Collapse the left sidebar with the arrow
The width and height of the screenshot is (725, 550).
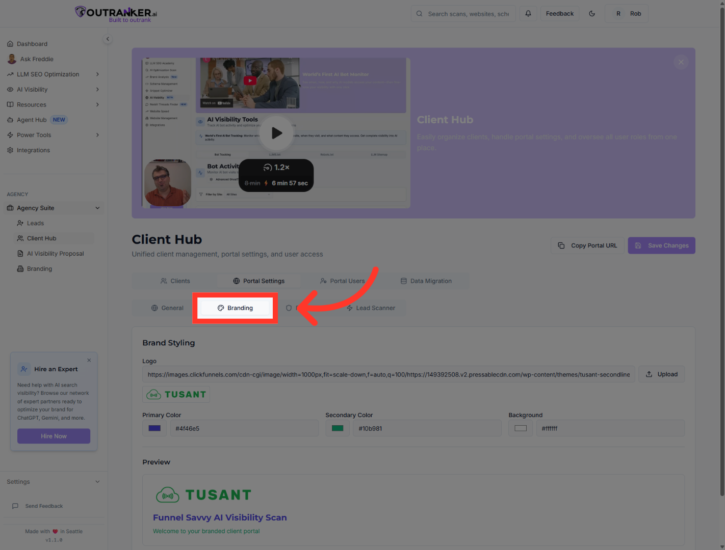108,39
